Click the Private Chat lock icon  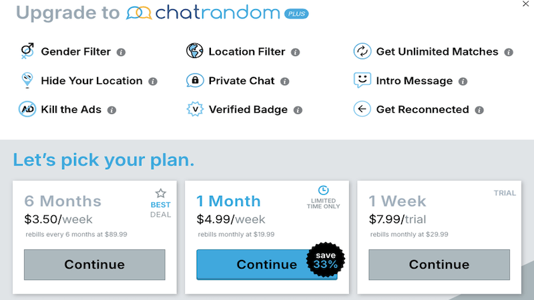coord(194,81)
